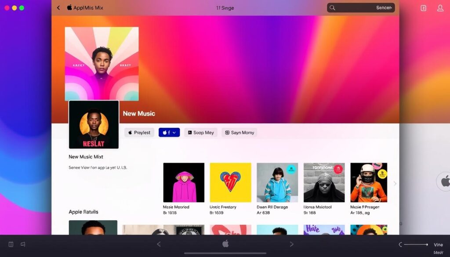Click the Untic Frestory title text
The image size is (450, 257).
pos(223,207)
